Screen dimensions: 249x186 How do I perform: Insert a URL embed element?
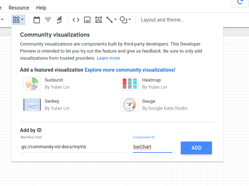pos(76,20)
